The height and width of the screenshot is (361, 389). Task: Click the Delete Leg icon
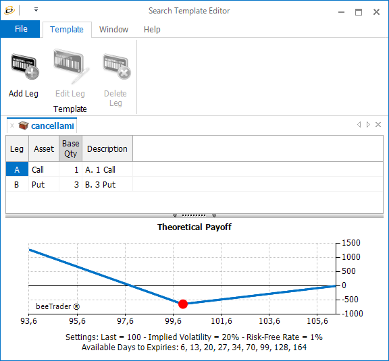point(116,66)
